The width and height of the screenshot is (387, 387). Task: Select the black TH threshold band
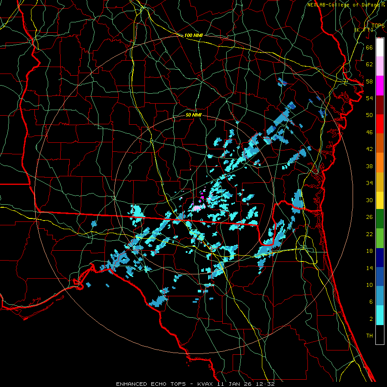(380, 335)
